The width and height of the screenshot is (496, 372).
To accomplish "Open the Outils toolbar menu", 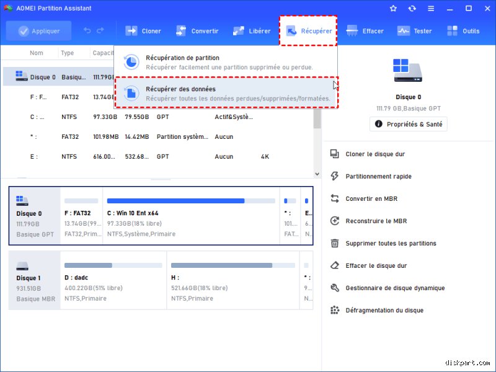I will (463, 31).
